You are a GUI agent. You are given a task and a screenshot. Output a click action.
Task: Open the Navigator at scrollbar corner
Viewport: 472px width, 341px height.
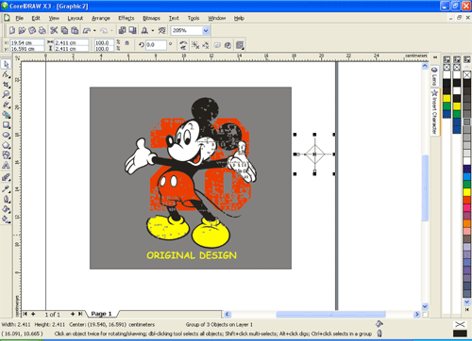(425, 314)
